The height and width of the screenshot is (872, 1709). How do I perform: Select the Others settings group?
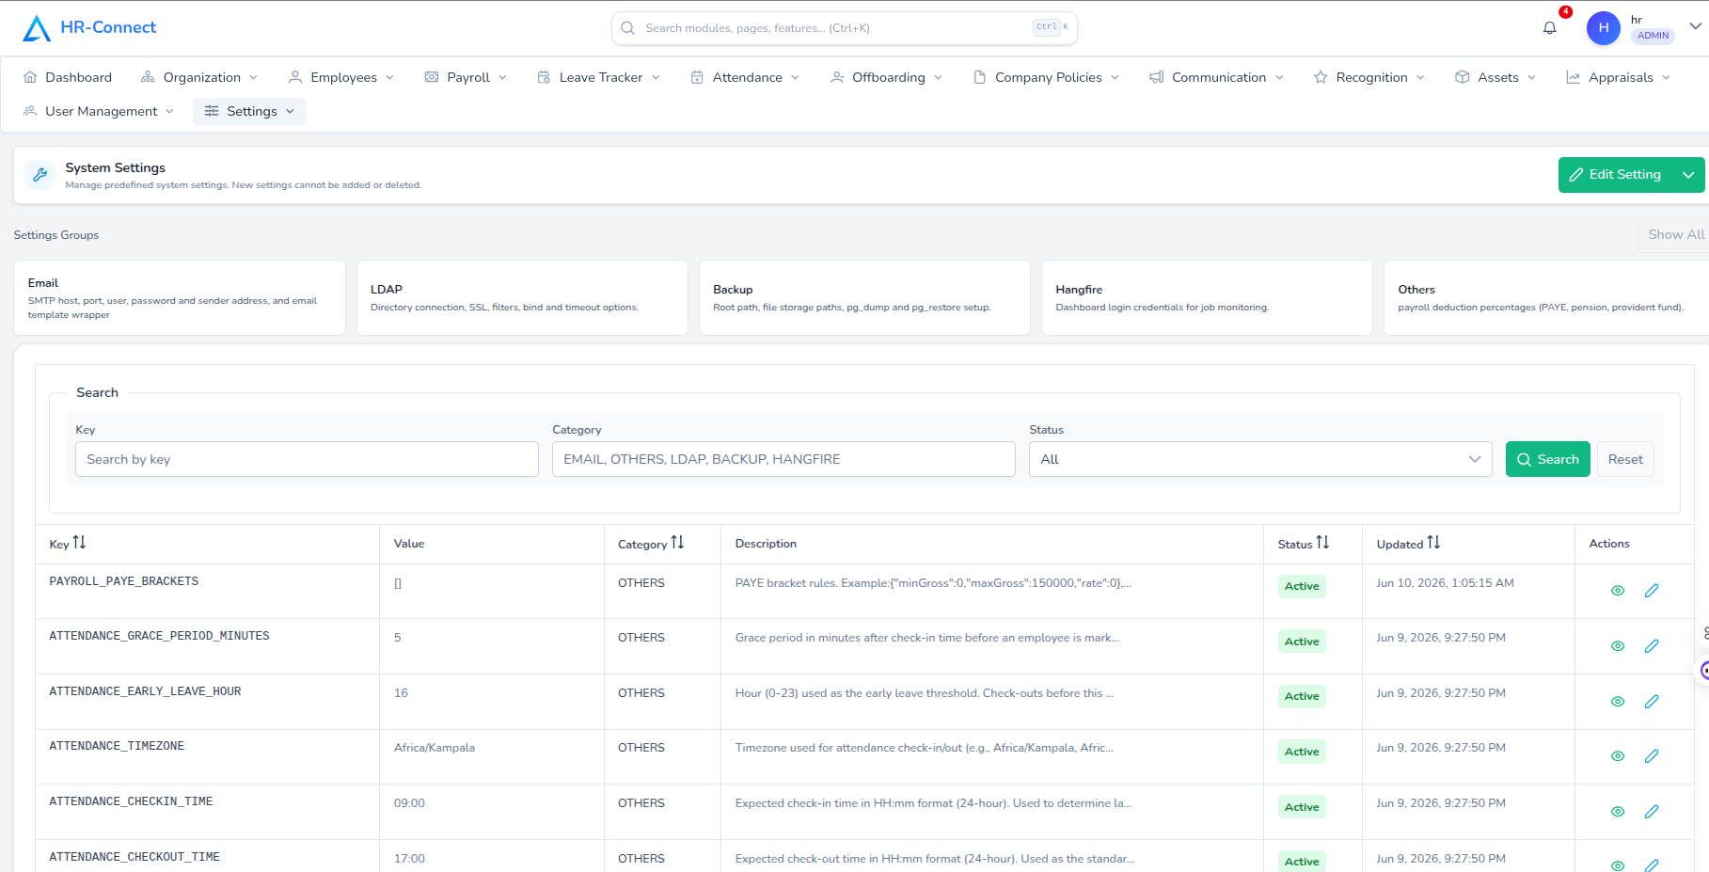1547,298
